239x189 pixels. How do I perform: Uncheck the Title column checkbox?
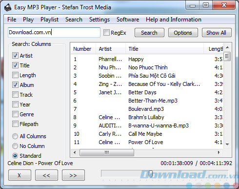[x=15, y=65]
